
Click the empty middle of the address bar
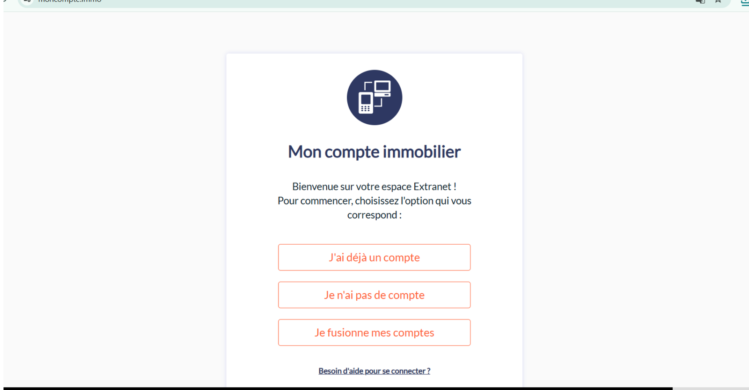374,2
